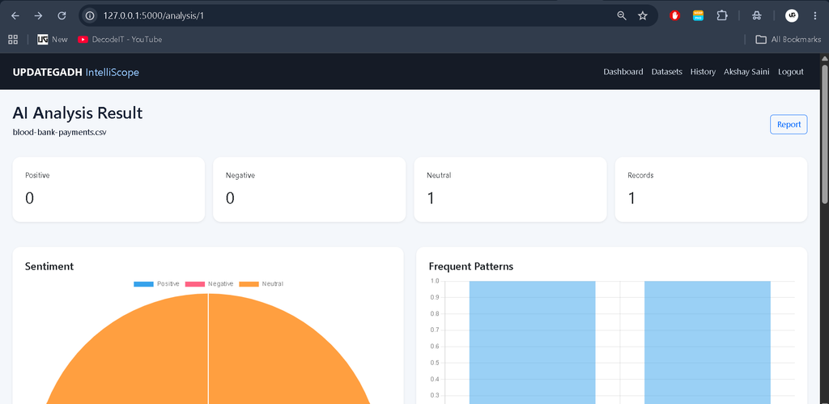Screen dimensions: 829x404
Task: Click the Frequent Patterns chart title
Action: (x=471, y=266)
